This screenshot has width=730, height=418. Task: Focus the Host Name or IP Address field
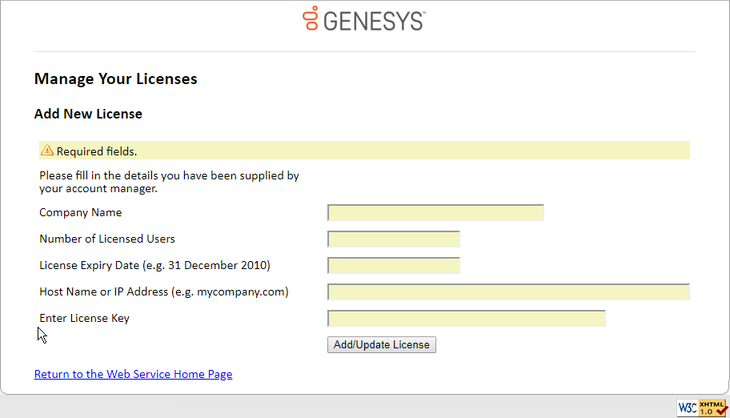click(x=508, y=291)
